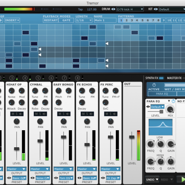Click the PARA EQ LEVEL slider handle

click(x=161, y=111)
